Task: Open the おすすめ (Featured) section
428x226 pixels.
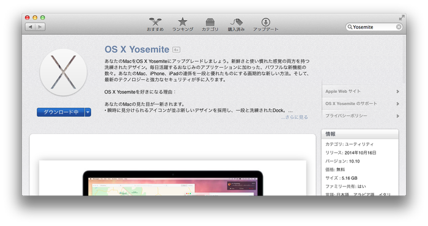Action: [x=155, y=24]
